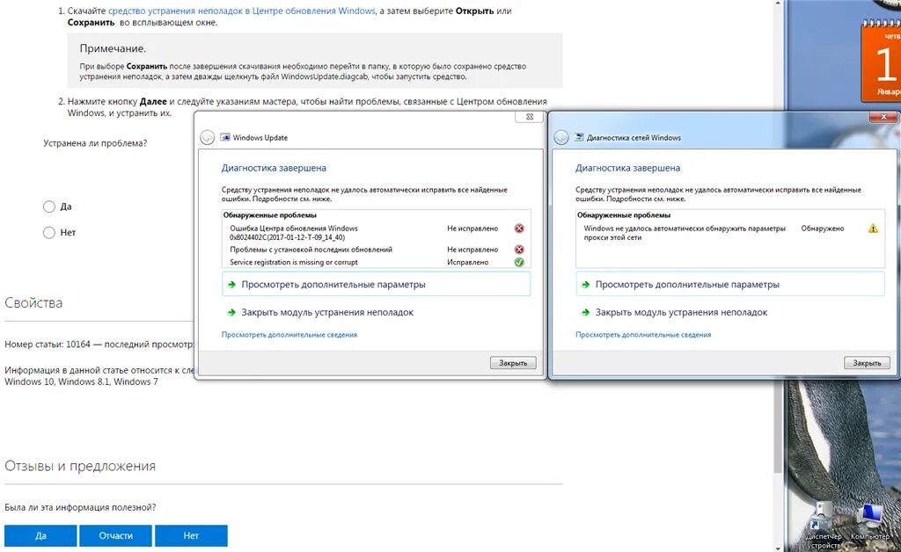This screenshot has width=901, height=552.
Task: Click the Windows Update title icon
Action: 225,138
